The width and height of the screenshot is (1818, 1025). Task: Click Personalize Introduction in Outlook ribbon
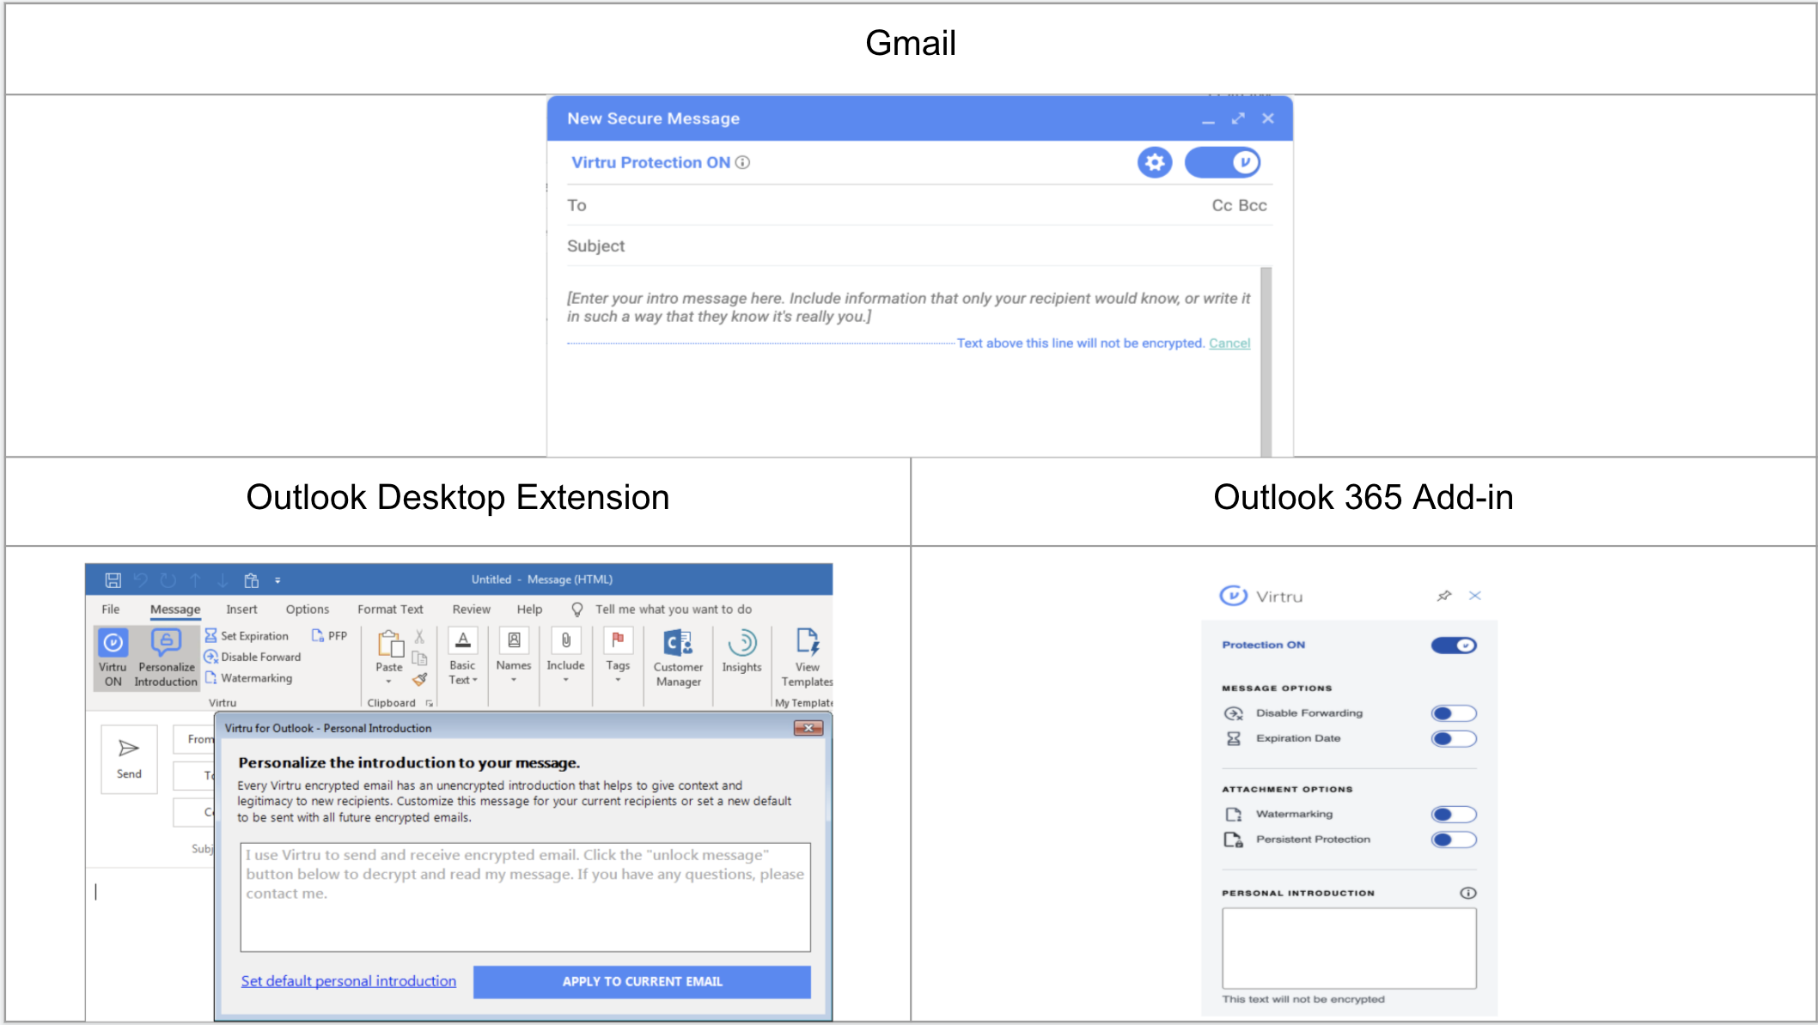click(166, 658)
